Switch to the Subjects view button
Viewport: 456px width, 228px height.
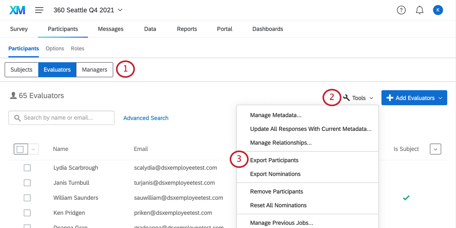pyautogui.click(x=21, y=70)
